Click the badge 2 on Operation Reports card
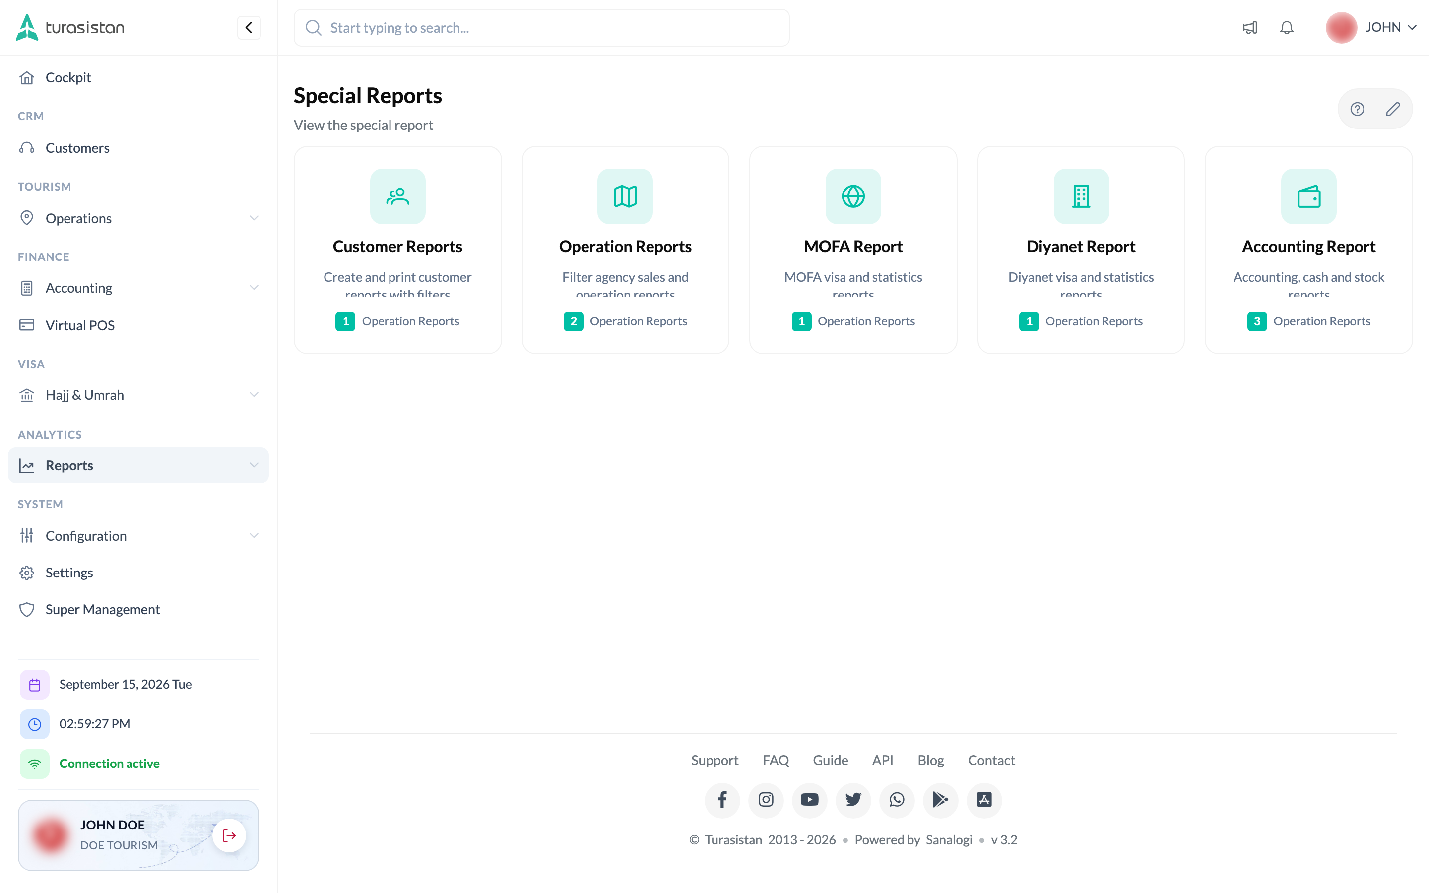Screen dimensions: 1429x893 tap(573, 320)
